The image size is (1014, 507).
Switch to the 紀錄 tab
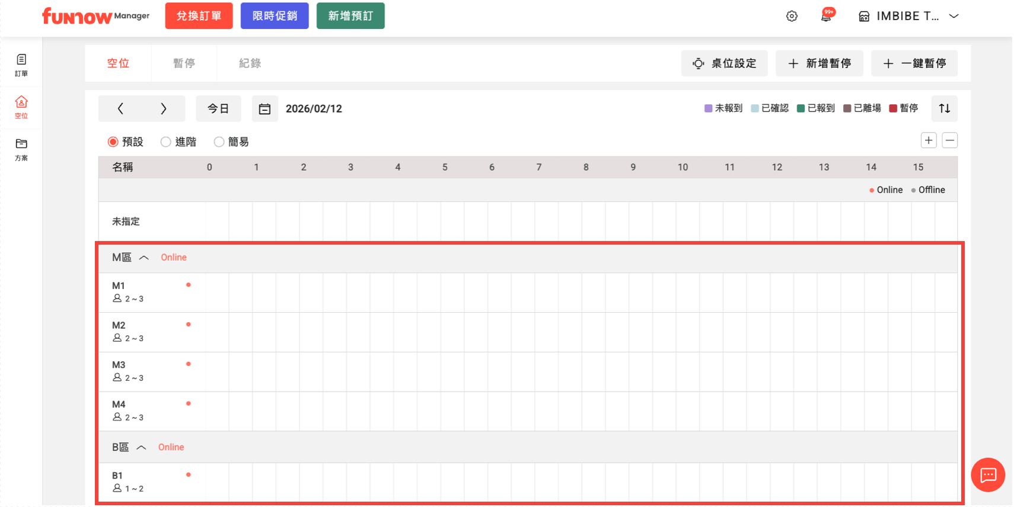[x=250, y=63]
